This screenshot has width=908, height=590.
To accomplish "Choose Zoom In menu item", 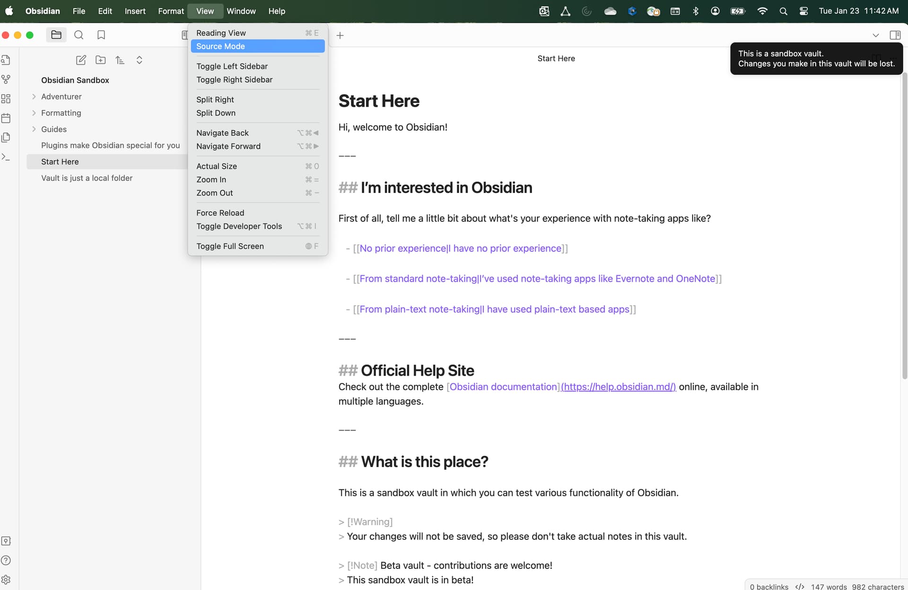I will tap(257, 179).
